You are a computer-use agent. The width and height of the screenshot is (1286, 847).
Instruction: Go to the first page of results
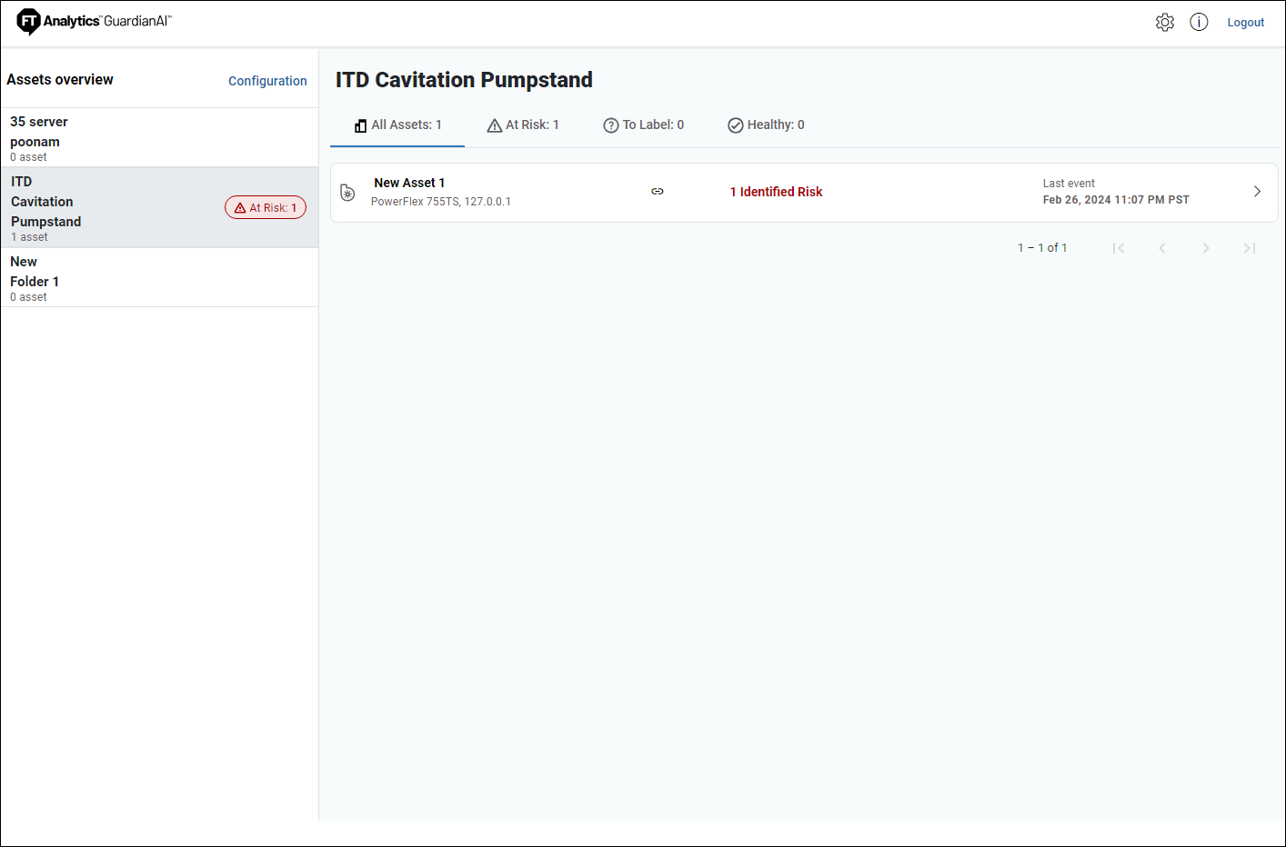pyautogui.click(x=1119, y=248)
